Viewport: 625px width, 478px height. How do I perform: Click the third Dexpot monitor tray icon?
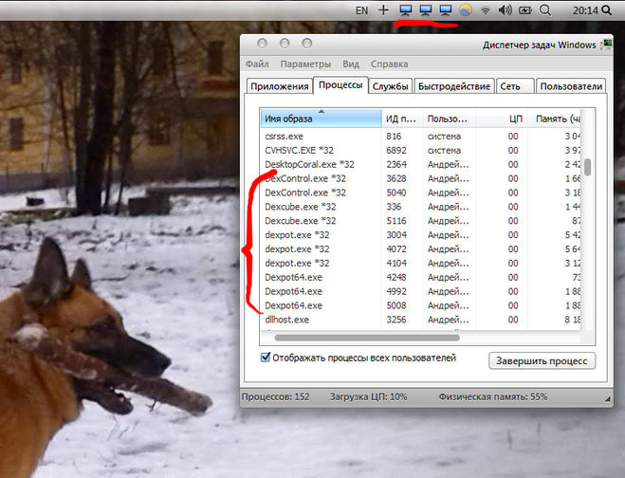[x=445, y=10]
